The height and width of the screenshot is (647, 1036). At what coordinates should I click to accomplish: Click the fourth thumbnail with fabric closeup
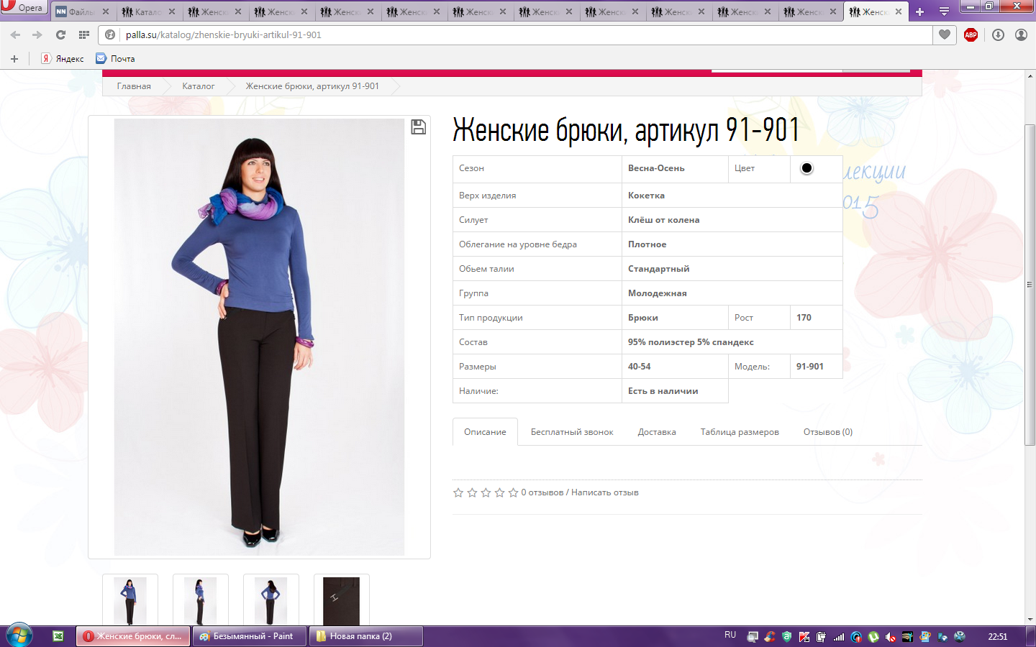tap(341, 600)
